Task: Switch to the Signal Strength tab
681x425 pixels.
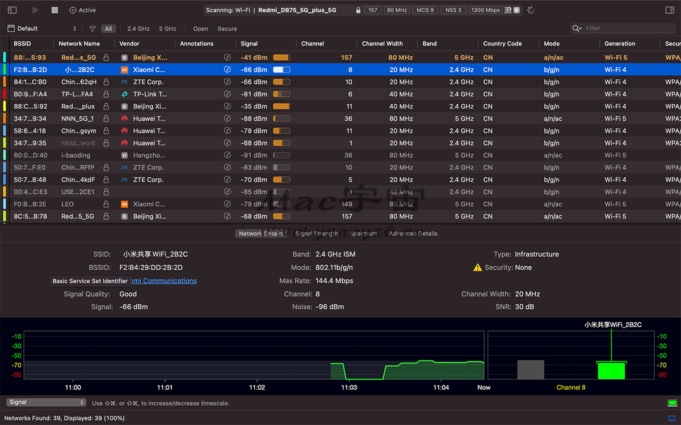Action: click(316, 233)
